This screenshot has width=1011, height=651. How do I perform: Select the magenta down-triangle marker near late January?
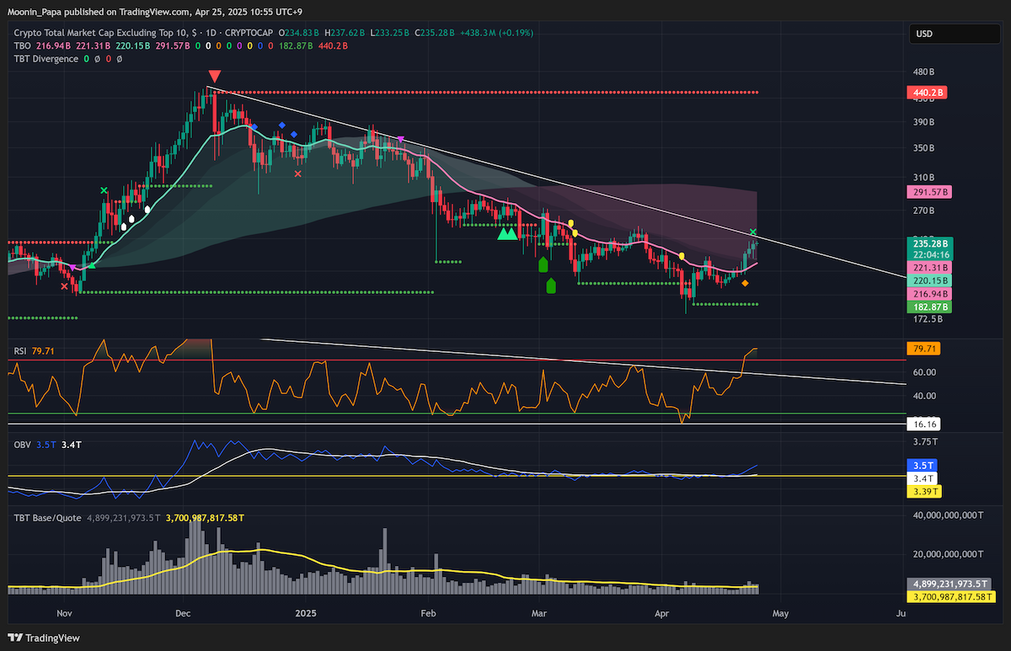coord(401,139)
